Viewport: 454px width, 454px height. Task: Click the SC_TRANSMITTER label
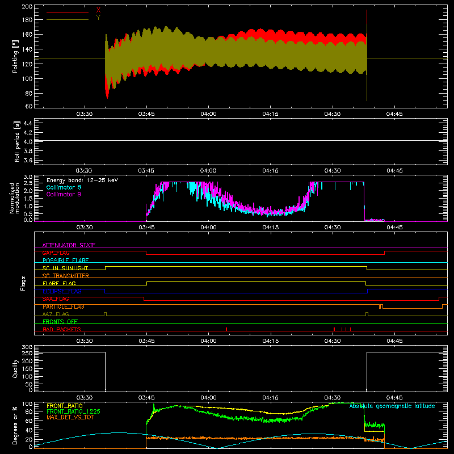pyautogui.click(x=66, y=276)
